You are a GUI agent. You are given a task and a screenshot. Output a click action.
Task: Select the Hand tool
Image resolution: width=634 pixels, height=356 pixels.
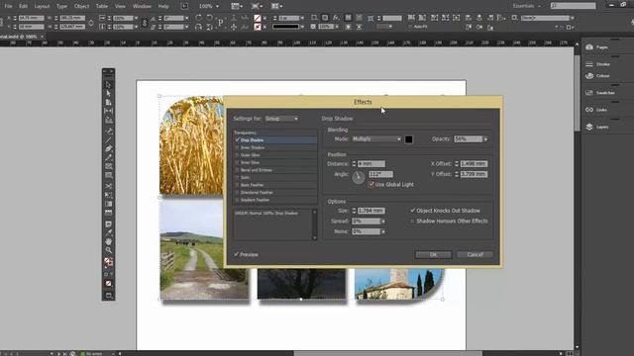pos(108,241)
